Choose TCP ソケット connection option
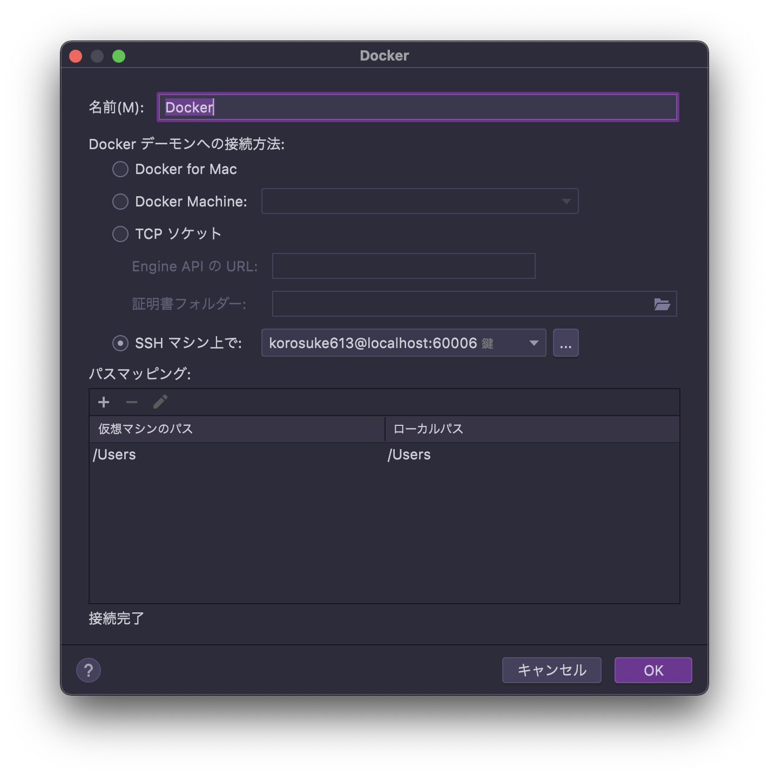The height and width of the screenshot is (775, 769). [120, 234]
